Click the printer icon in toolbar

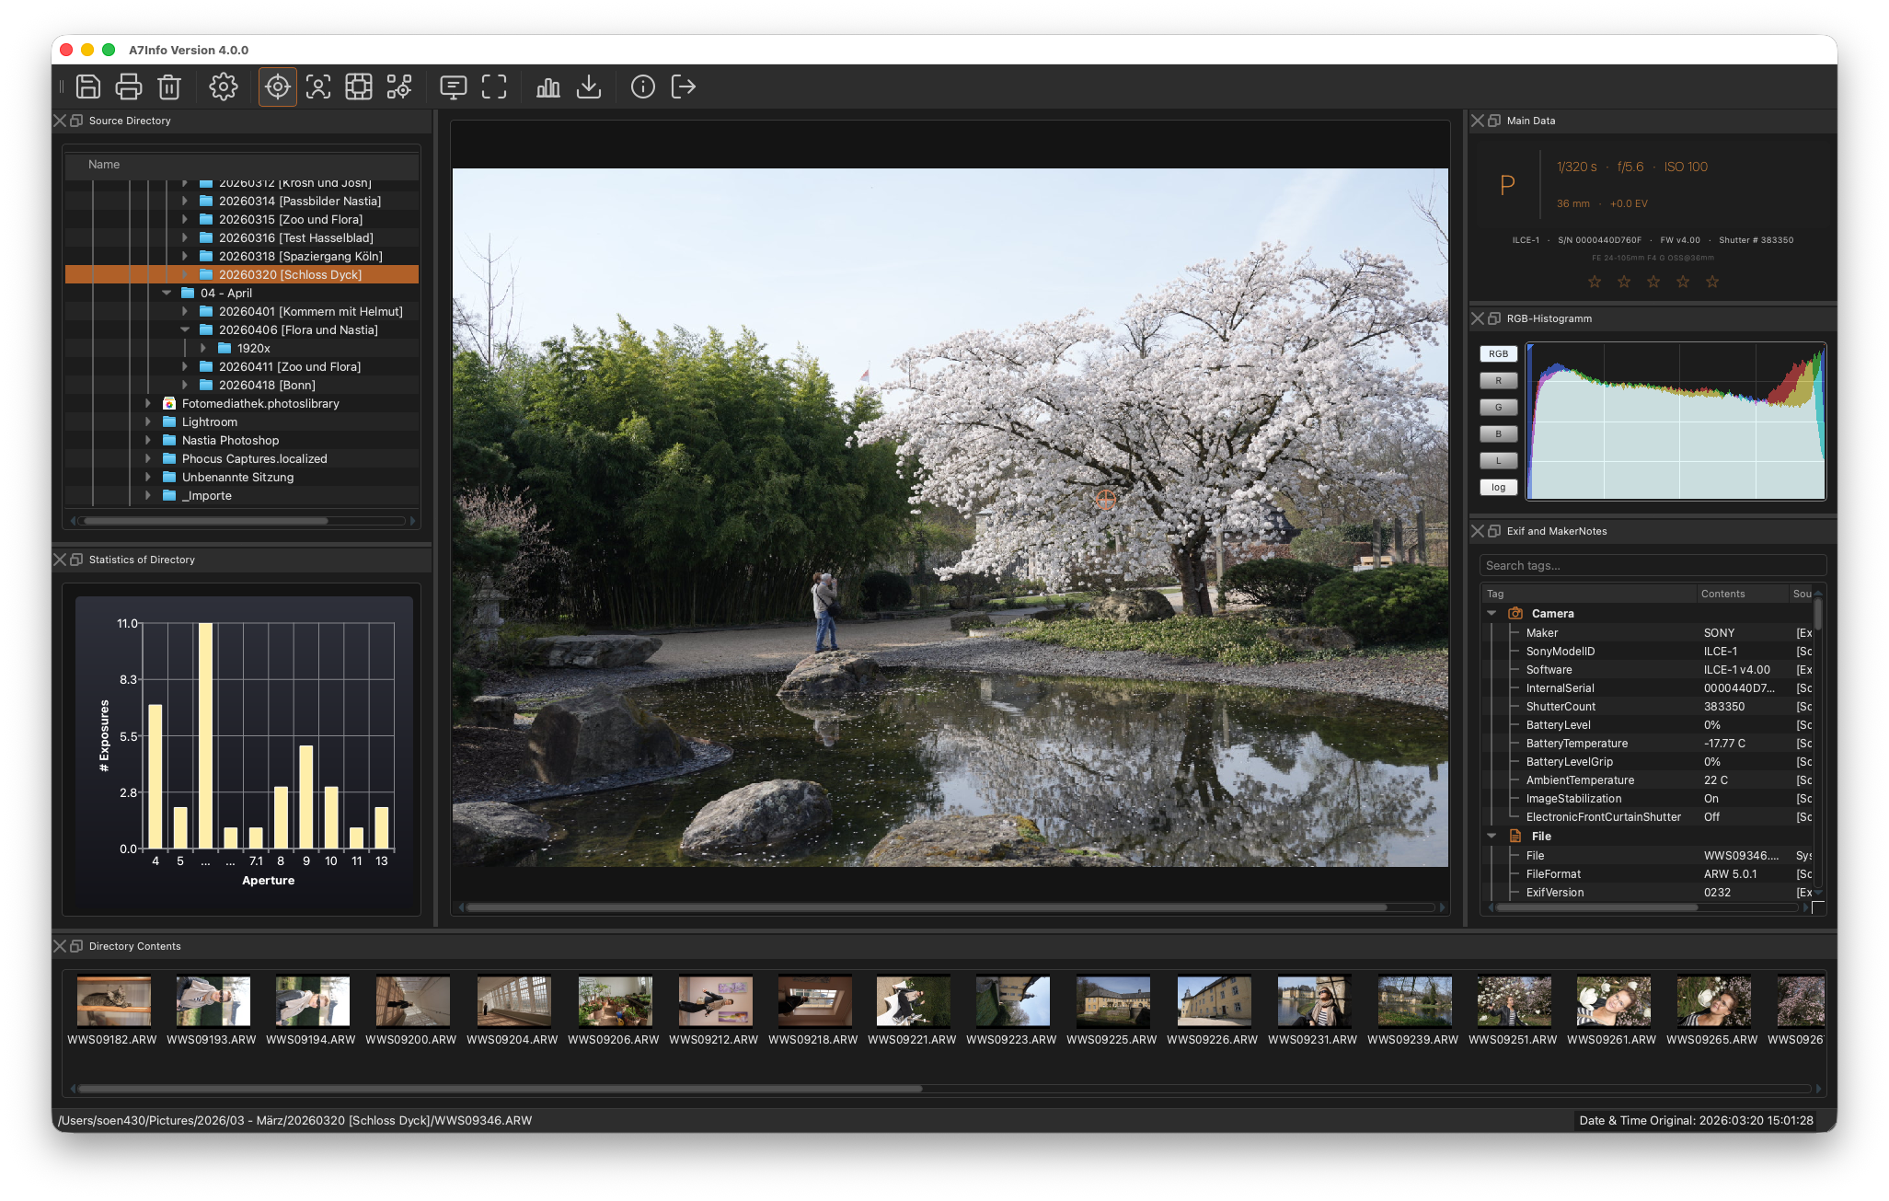click(129, 87)
